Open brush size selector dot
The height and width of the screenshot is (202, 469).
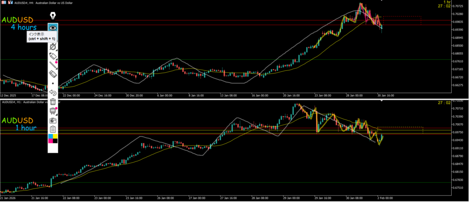click(x=53, y=84)
